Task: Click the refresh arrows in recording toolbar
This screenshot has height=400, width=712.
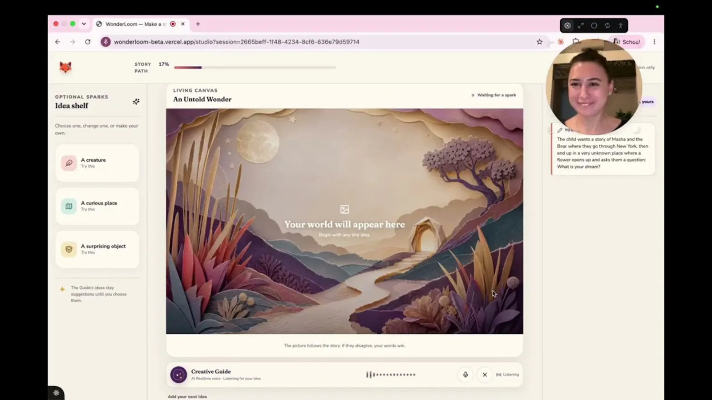Action: pyautogui.click(x=607, y=26)
